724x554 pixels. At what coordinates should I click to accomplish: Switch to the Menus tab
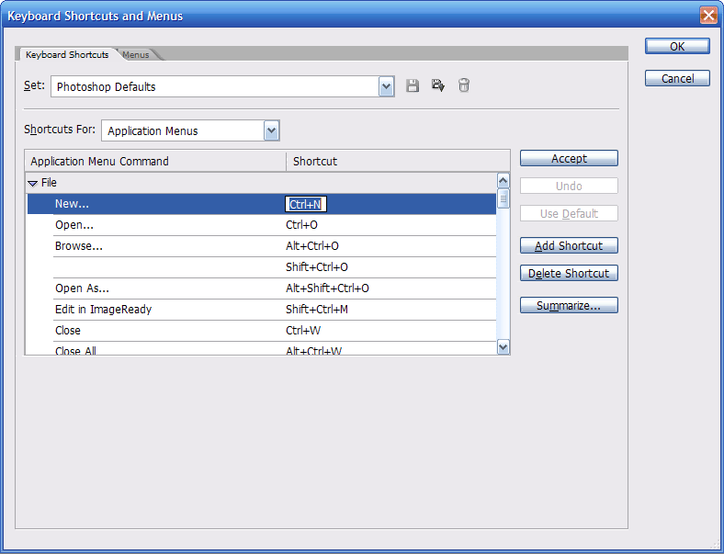pyautogui.click(x=136, y=55)
